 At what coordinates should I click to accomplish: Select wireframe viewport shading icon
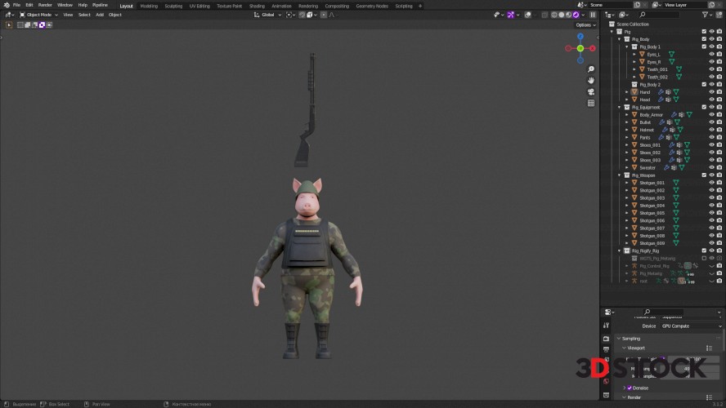[x=553, y=15]
